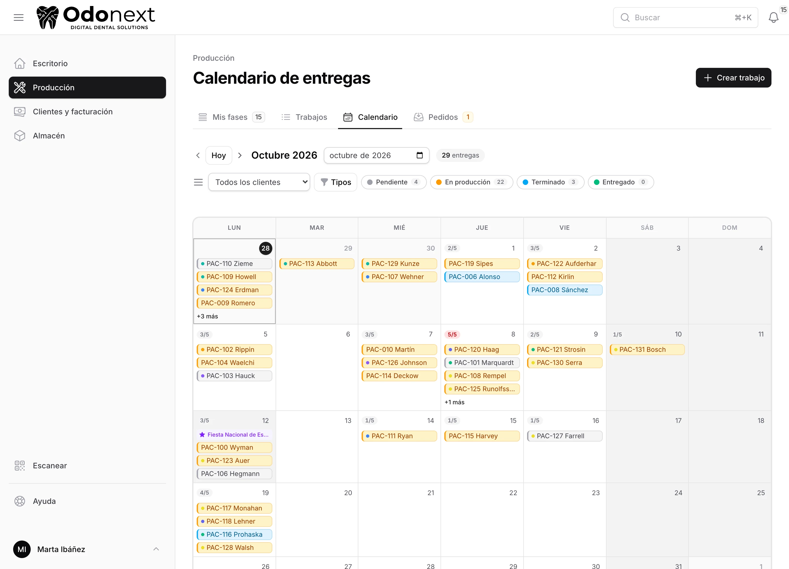789x569 pixels.
Task: Expand '+3 más' on day 28
Action: 207,316
